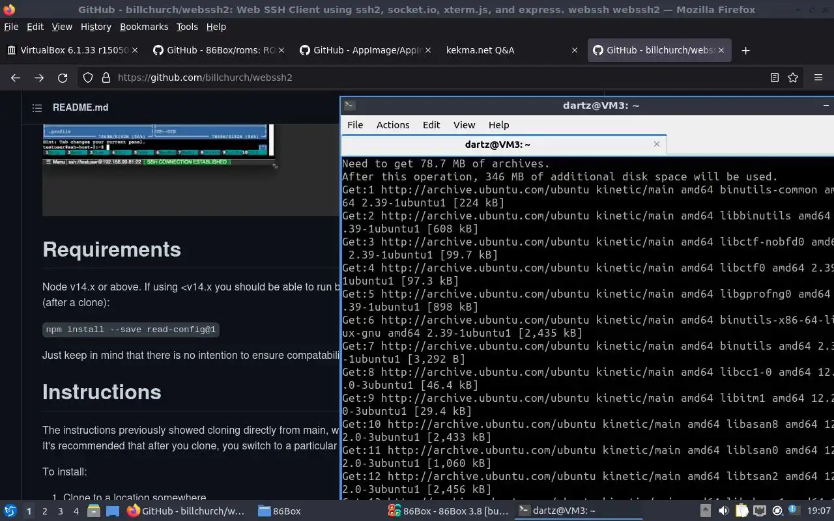Image resolution: width=834 pixels, height=521 pixels.
Task: Open the Firefox View menu
Action: pyautogui.click(x=62, y=27)
